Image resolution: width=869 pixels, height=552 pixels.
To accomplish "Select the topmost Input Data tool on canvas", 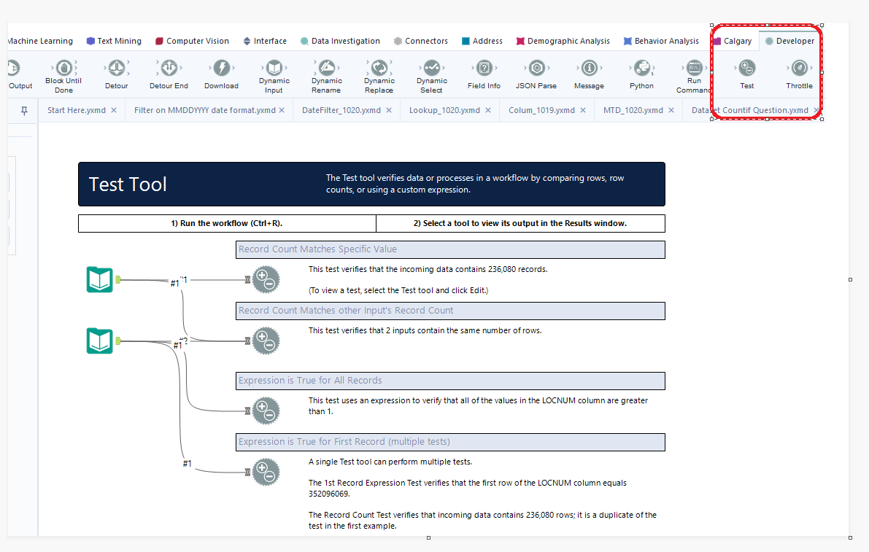I will click(x=99, y=279).
